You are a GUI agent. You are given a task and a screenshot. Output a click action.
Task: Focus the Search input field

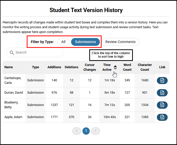point(35,52)
